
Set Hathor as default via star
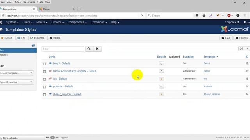(161, 71)
